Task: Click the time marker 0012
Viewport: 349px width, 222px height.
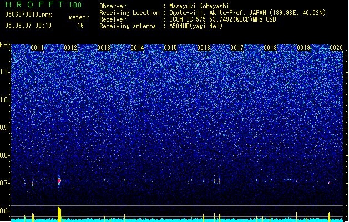Action: click(x=70, y=48)
